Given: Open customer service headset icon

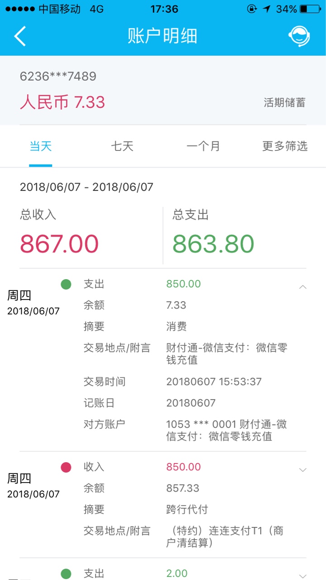Looking at the screenshot, I should (299, 36).
